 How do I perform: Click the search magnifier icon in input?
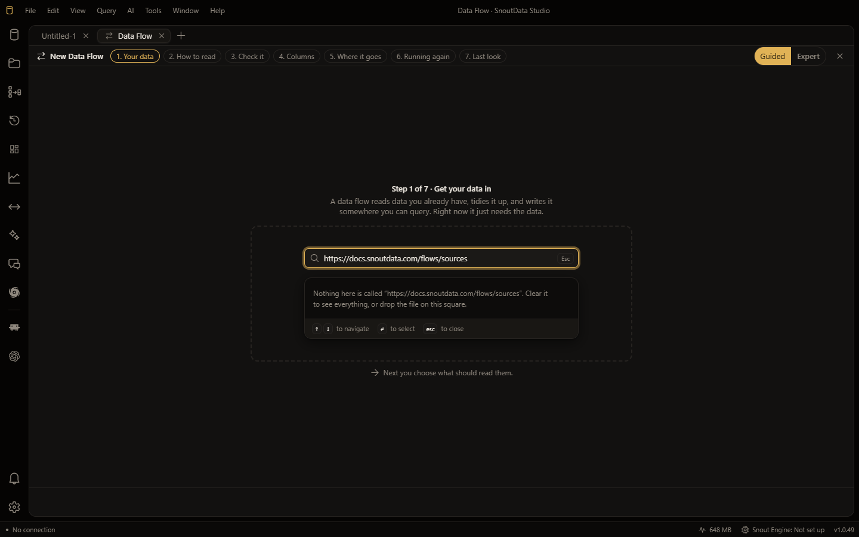(314, 258)
